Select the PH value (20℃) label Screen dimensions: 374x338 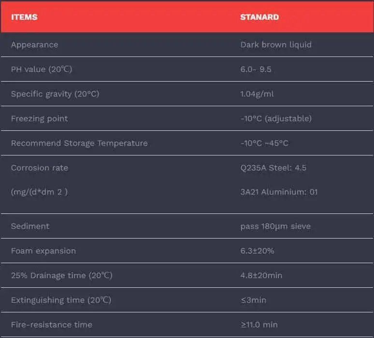click(x=42, y=69)
